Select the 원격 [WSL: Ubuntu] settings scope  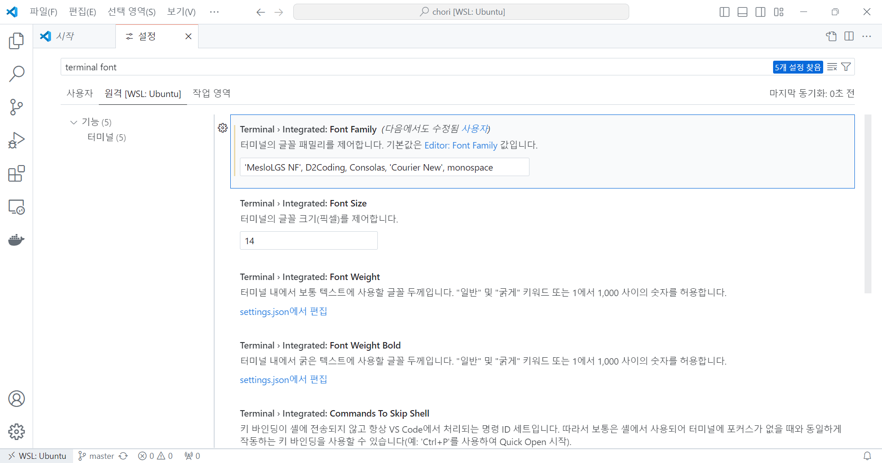point(143,93)
